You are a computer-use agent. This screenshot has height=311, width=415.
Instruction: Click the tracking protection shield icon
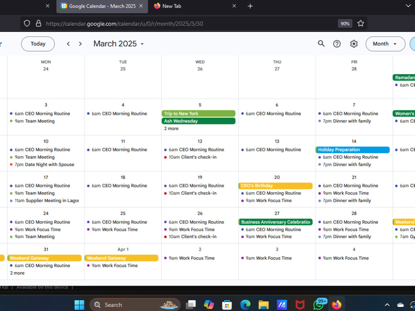click(27, 24)
